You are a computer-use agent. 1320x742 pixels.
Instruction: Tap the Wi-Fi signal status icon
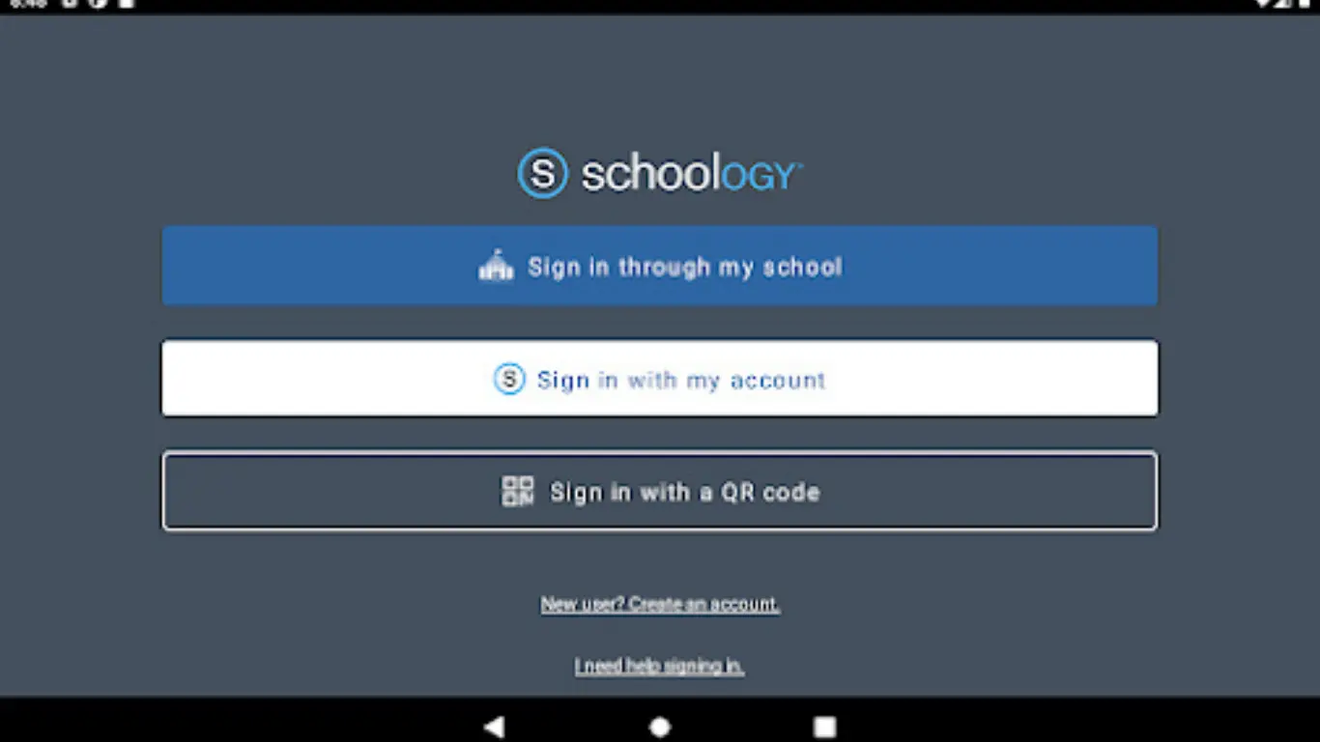pos(1264,4)
